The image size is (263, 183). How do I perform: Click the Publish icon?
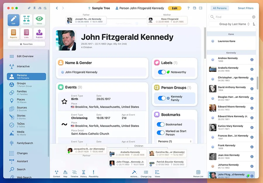tap(39, 33)
